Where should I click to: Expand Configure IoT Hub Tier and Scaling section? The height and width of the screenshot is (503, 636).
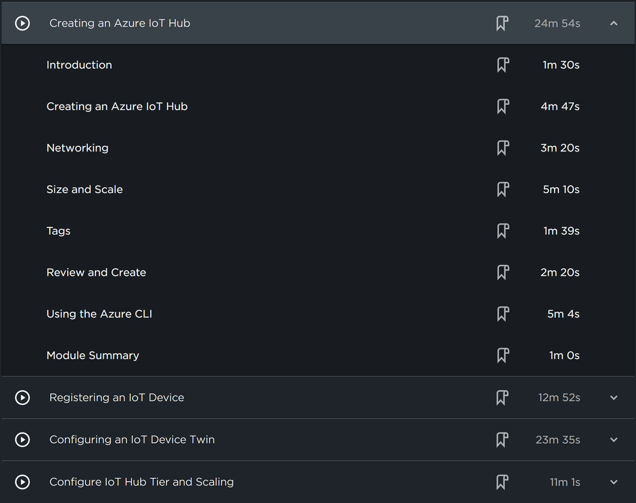tap(614, 482)
